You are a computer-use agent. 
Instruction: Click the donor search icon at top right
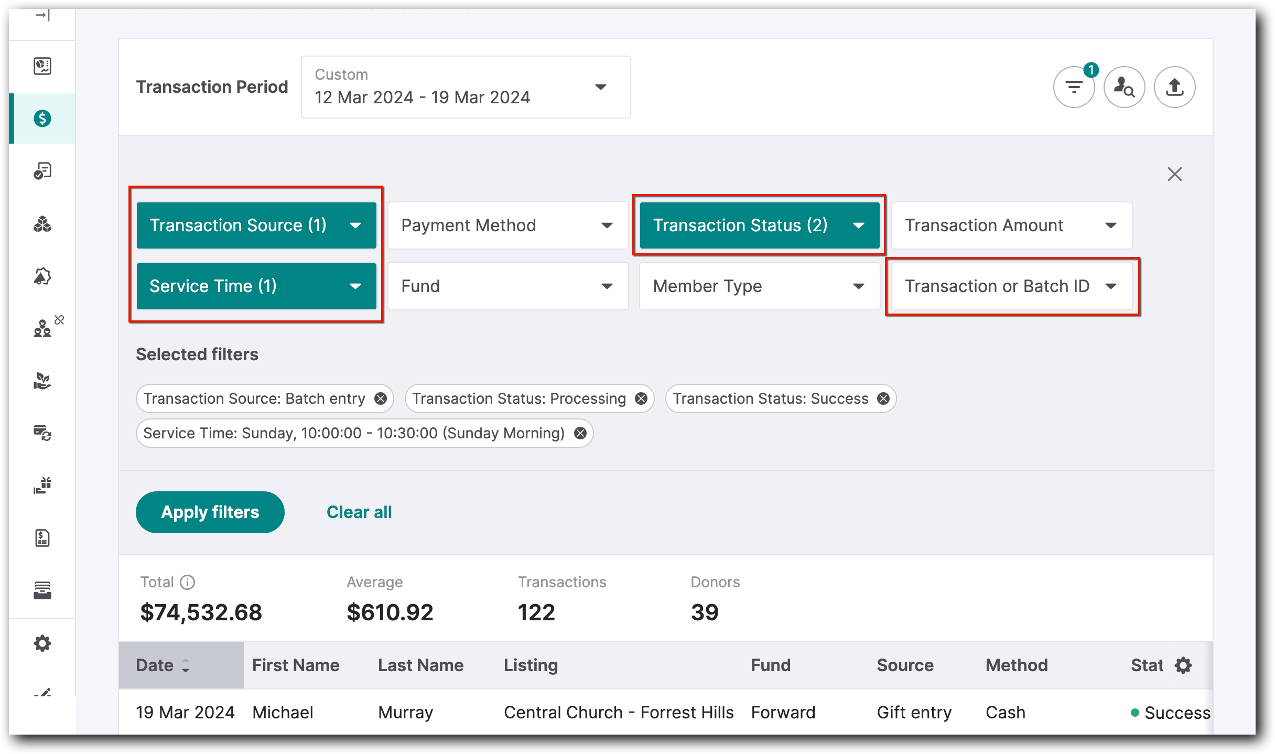(x=1124, y=87)
